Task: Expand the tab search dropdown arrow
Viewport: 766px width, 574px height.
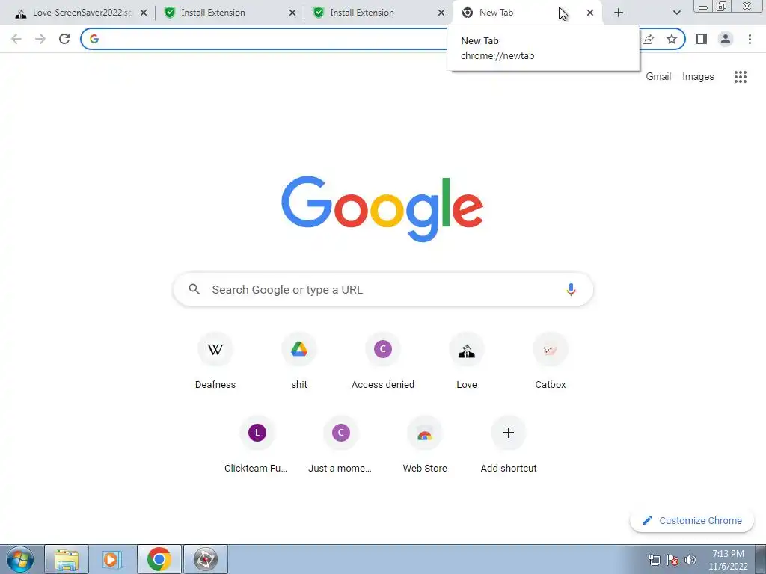Action: point(676,13)
